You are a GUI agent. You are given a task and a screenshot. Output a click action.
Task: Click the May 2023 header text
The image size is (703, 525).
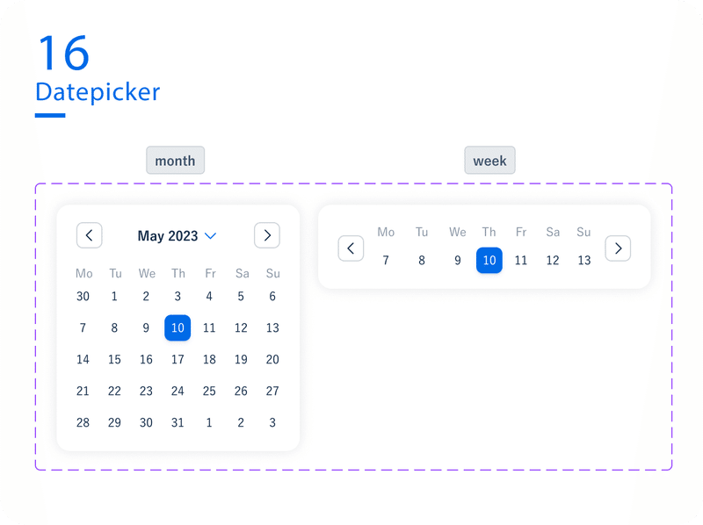168,236
